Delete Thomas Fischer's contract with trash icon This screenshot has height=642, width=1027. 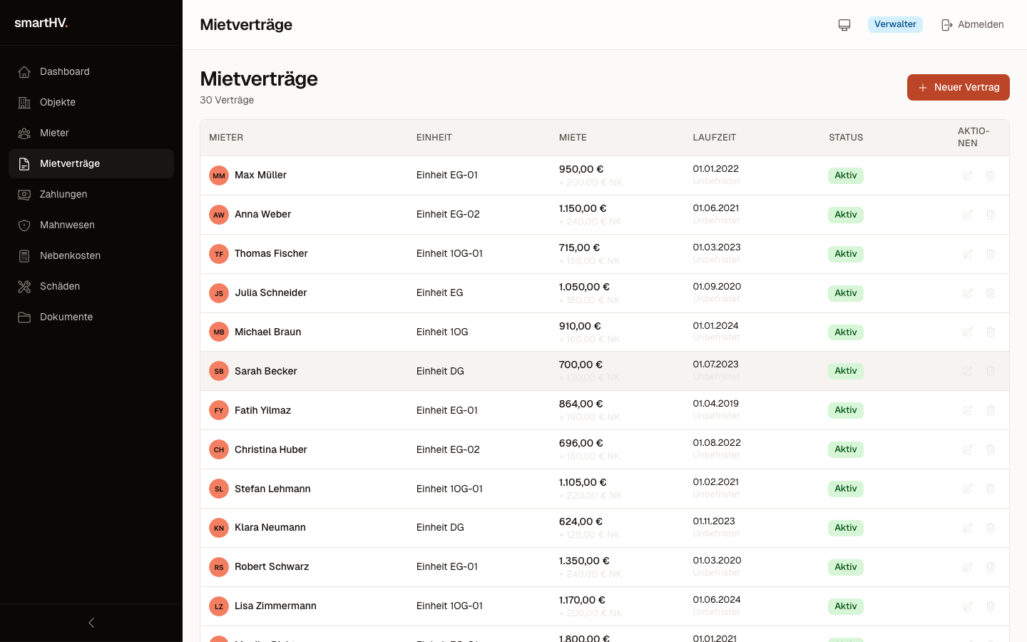coord(991,253)
